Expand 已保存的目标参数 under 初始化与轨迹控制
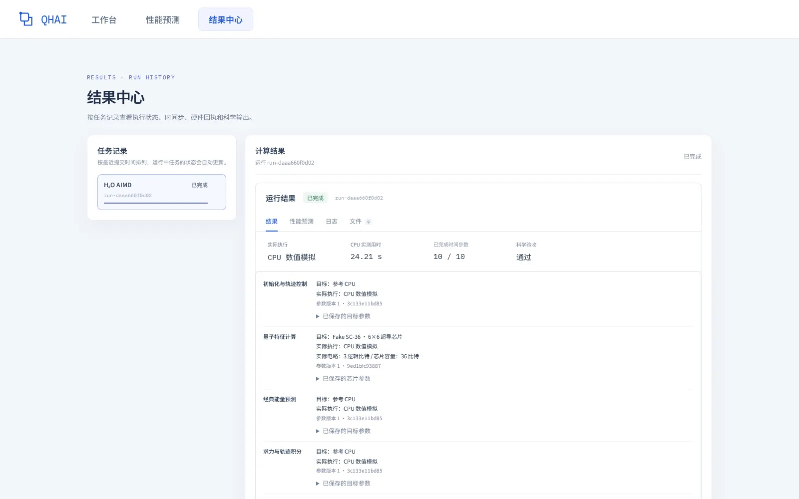Screen dimensions: 799x499 344,316
